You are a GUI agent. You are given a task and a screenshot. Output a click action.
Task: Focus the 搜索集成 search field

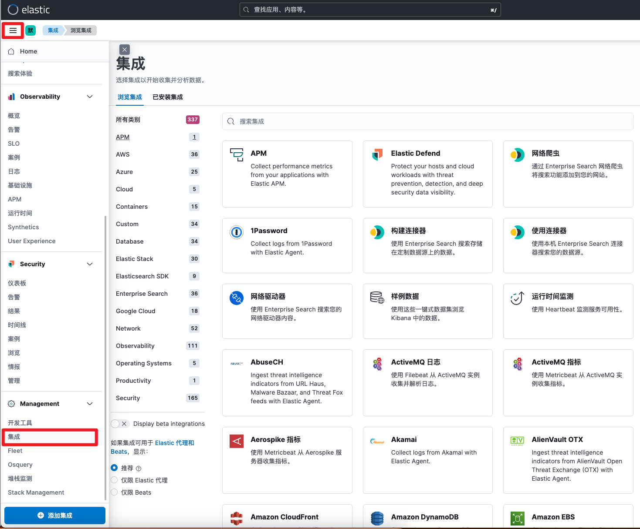click(428, 121)
